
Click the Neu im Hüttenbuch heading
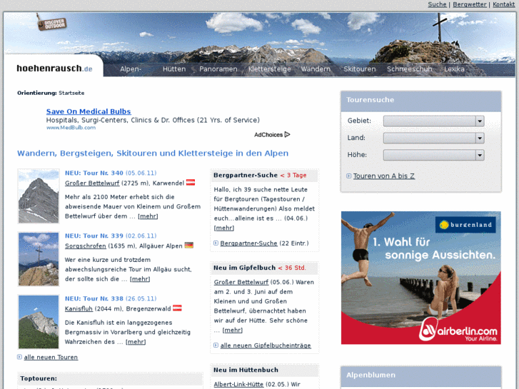(x=246, y=370)
